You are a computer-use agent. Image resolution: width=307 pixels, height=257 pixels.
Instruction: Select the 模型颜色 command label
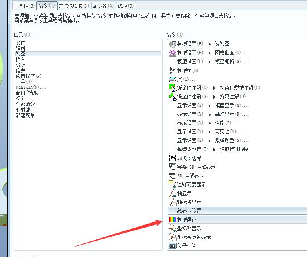click(x=187, y=220)
